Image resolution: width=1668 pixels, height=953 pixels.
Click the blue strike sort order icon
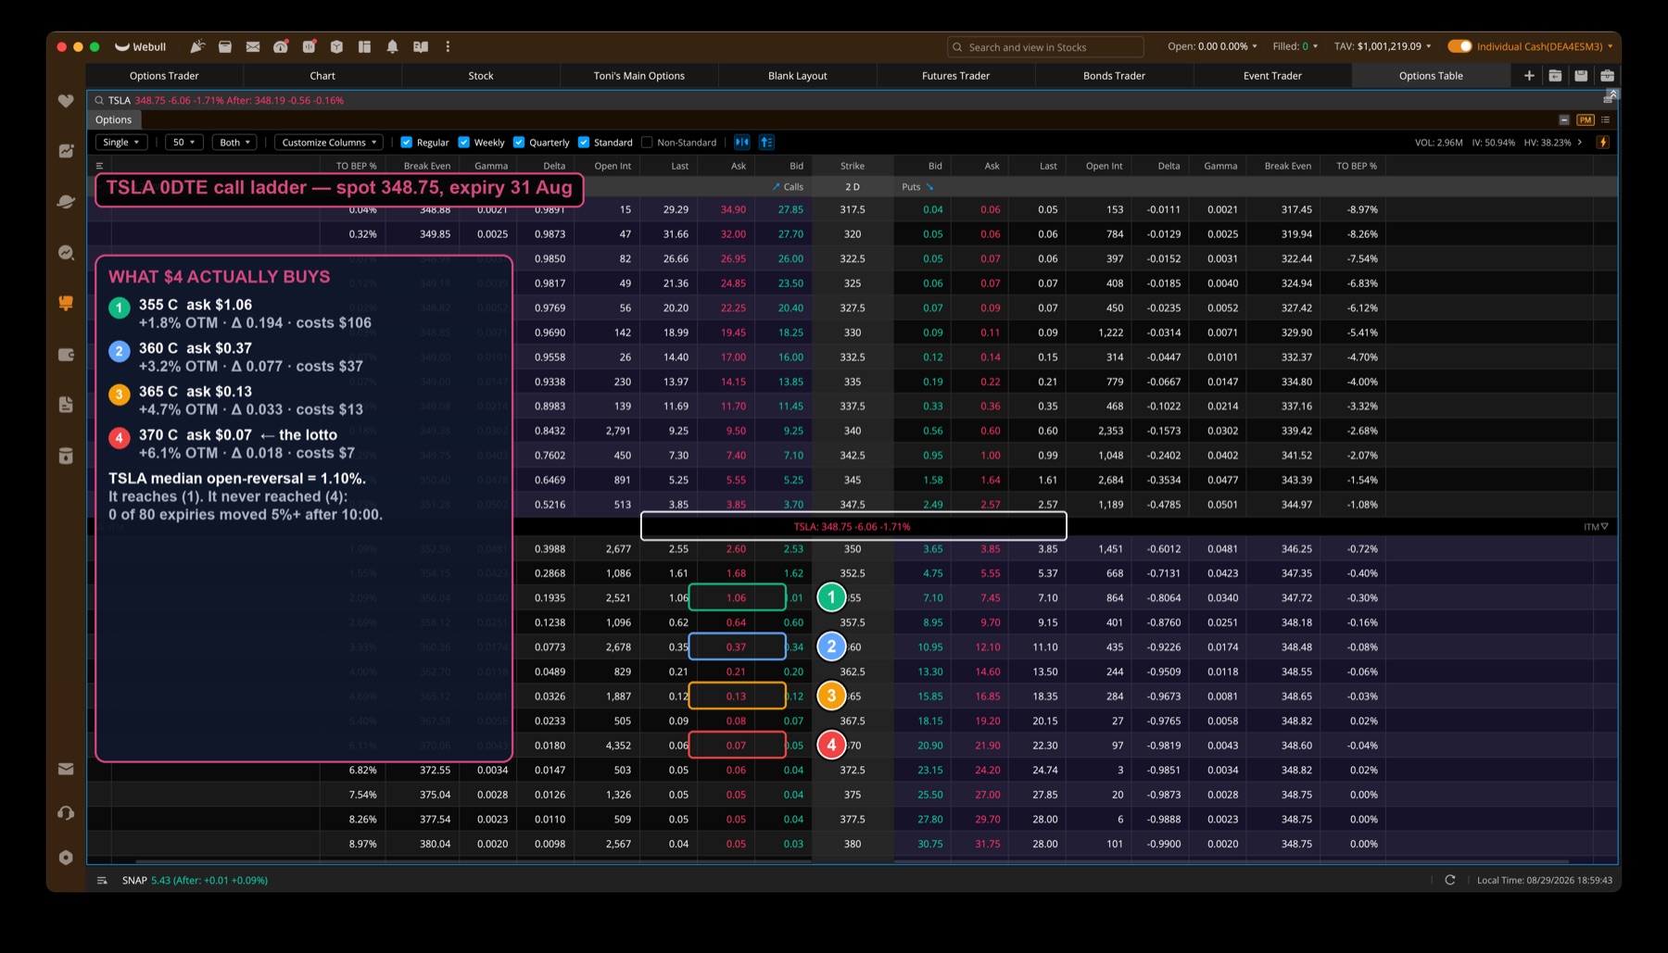pyautogui.click(x=766, y=142)
